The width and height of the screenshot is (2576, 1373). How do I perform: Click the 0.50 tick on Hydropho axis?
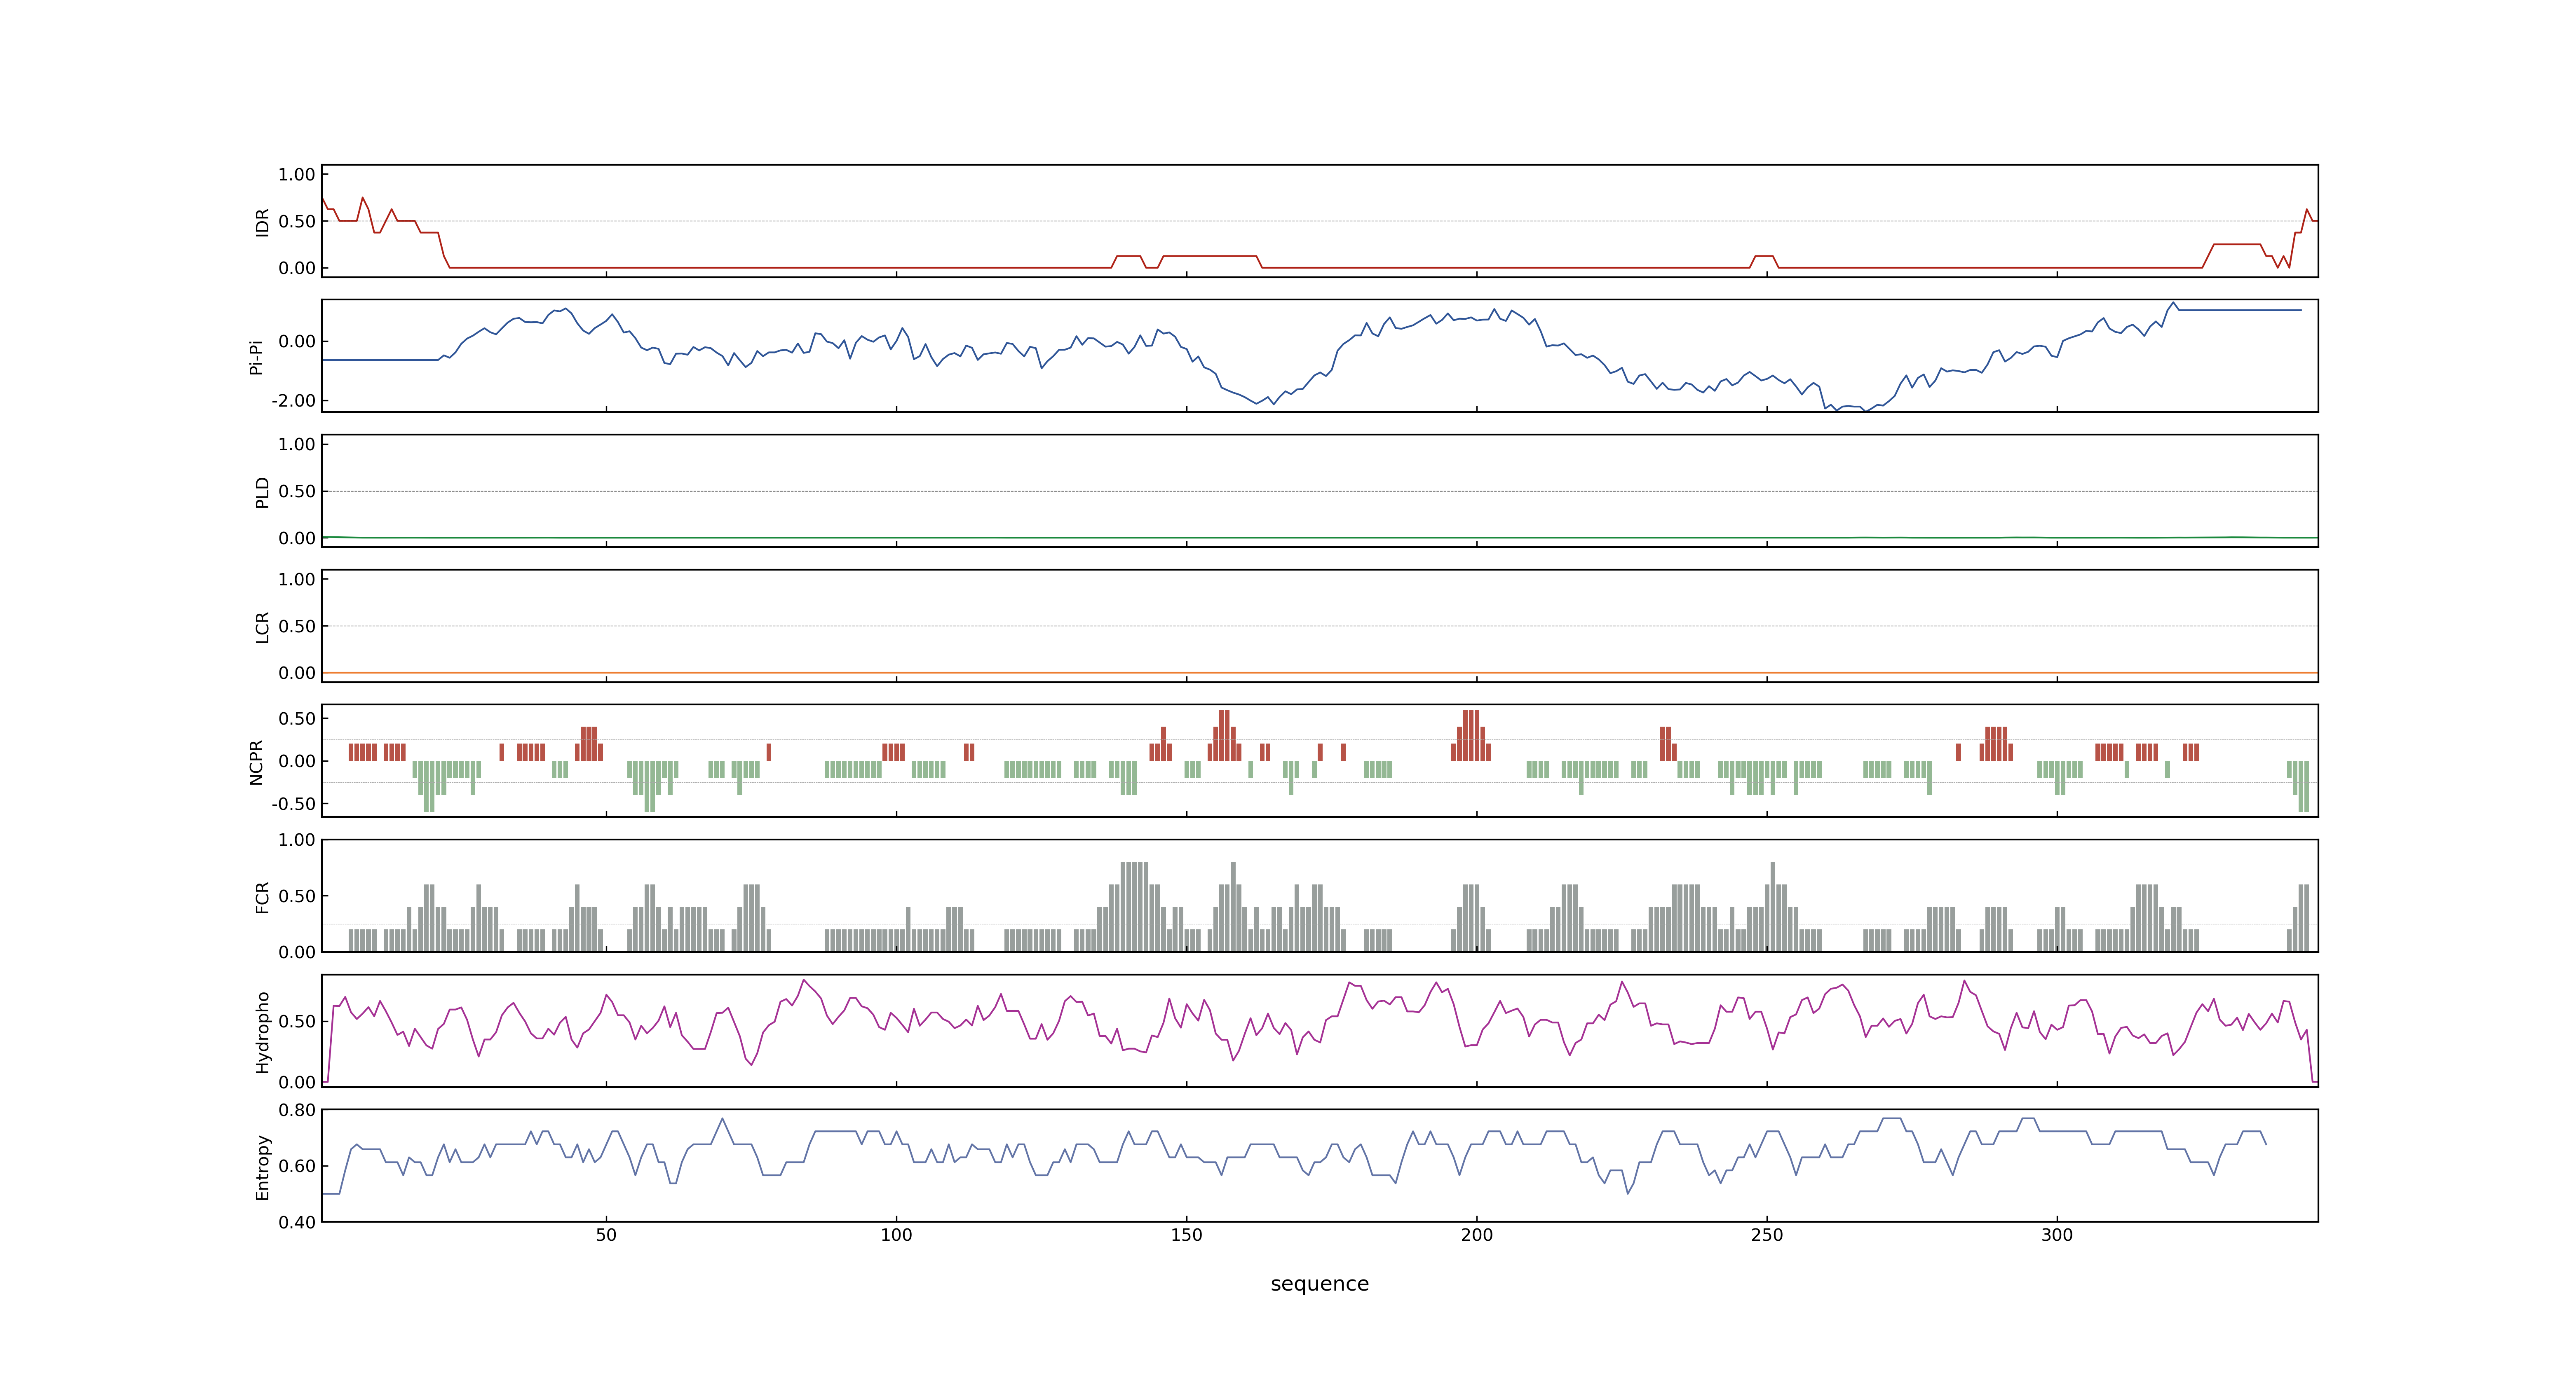pyautogui.click(x=297, y=1021)
